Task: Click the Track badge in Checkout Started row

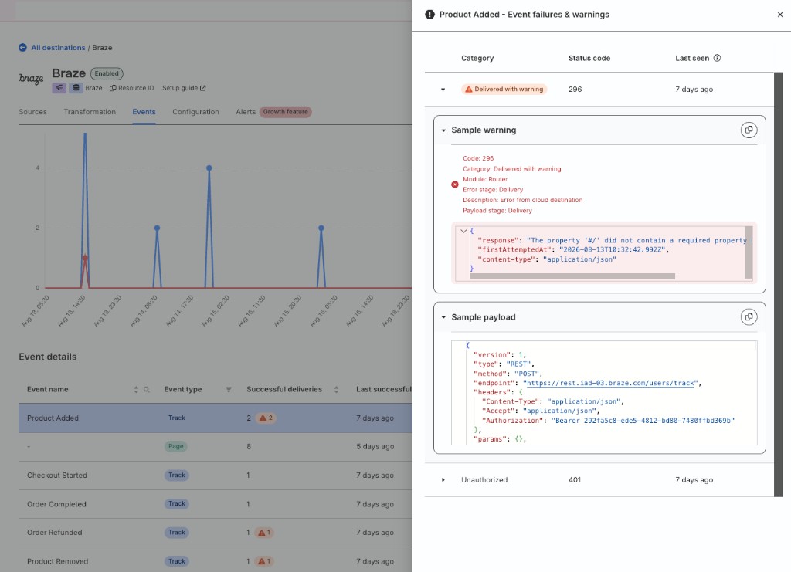Action: [177, 476]
